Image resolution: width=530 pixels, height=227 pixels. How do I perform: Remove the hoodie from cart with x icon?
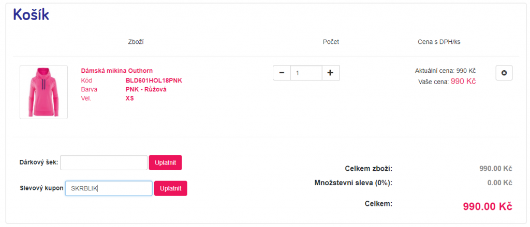click(504, 73)
